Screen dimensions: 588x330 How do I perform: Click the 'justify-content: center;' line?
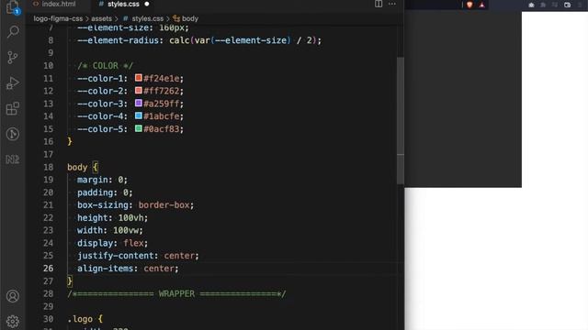138,256
